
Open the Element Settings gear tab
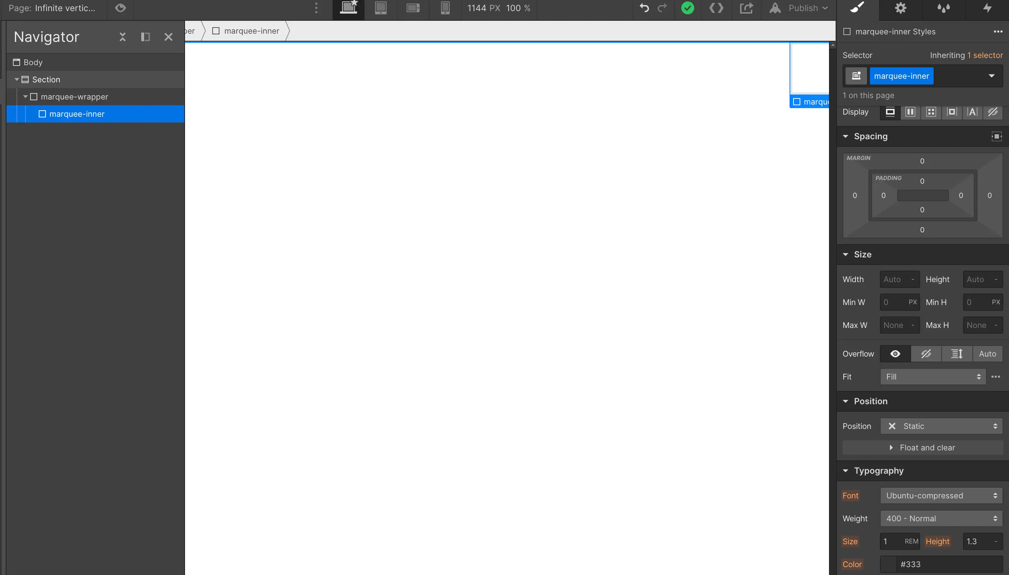(900, 8)
